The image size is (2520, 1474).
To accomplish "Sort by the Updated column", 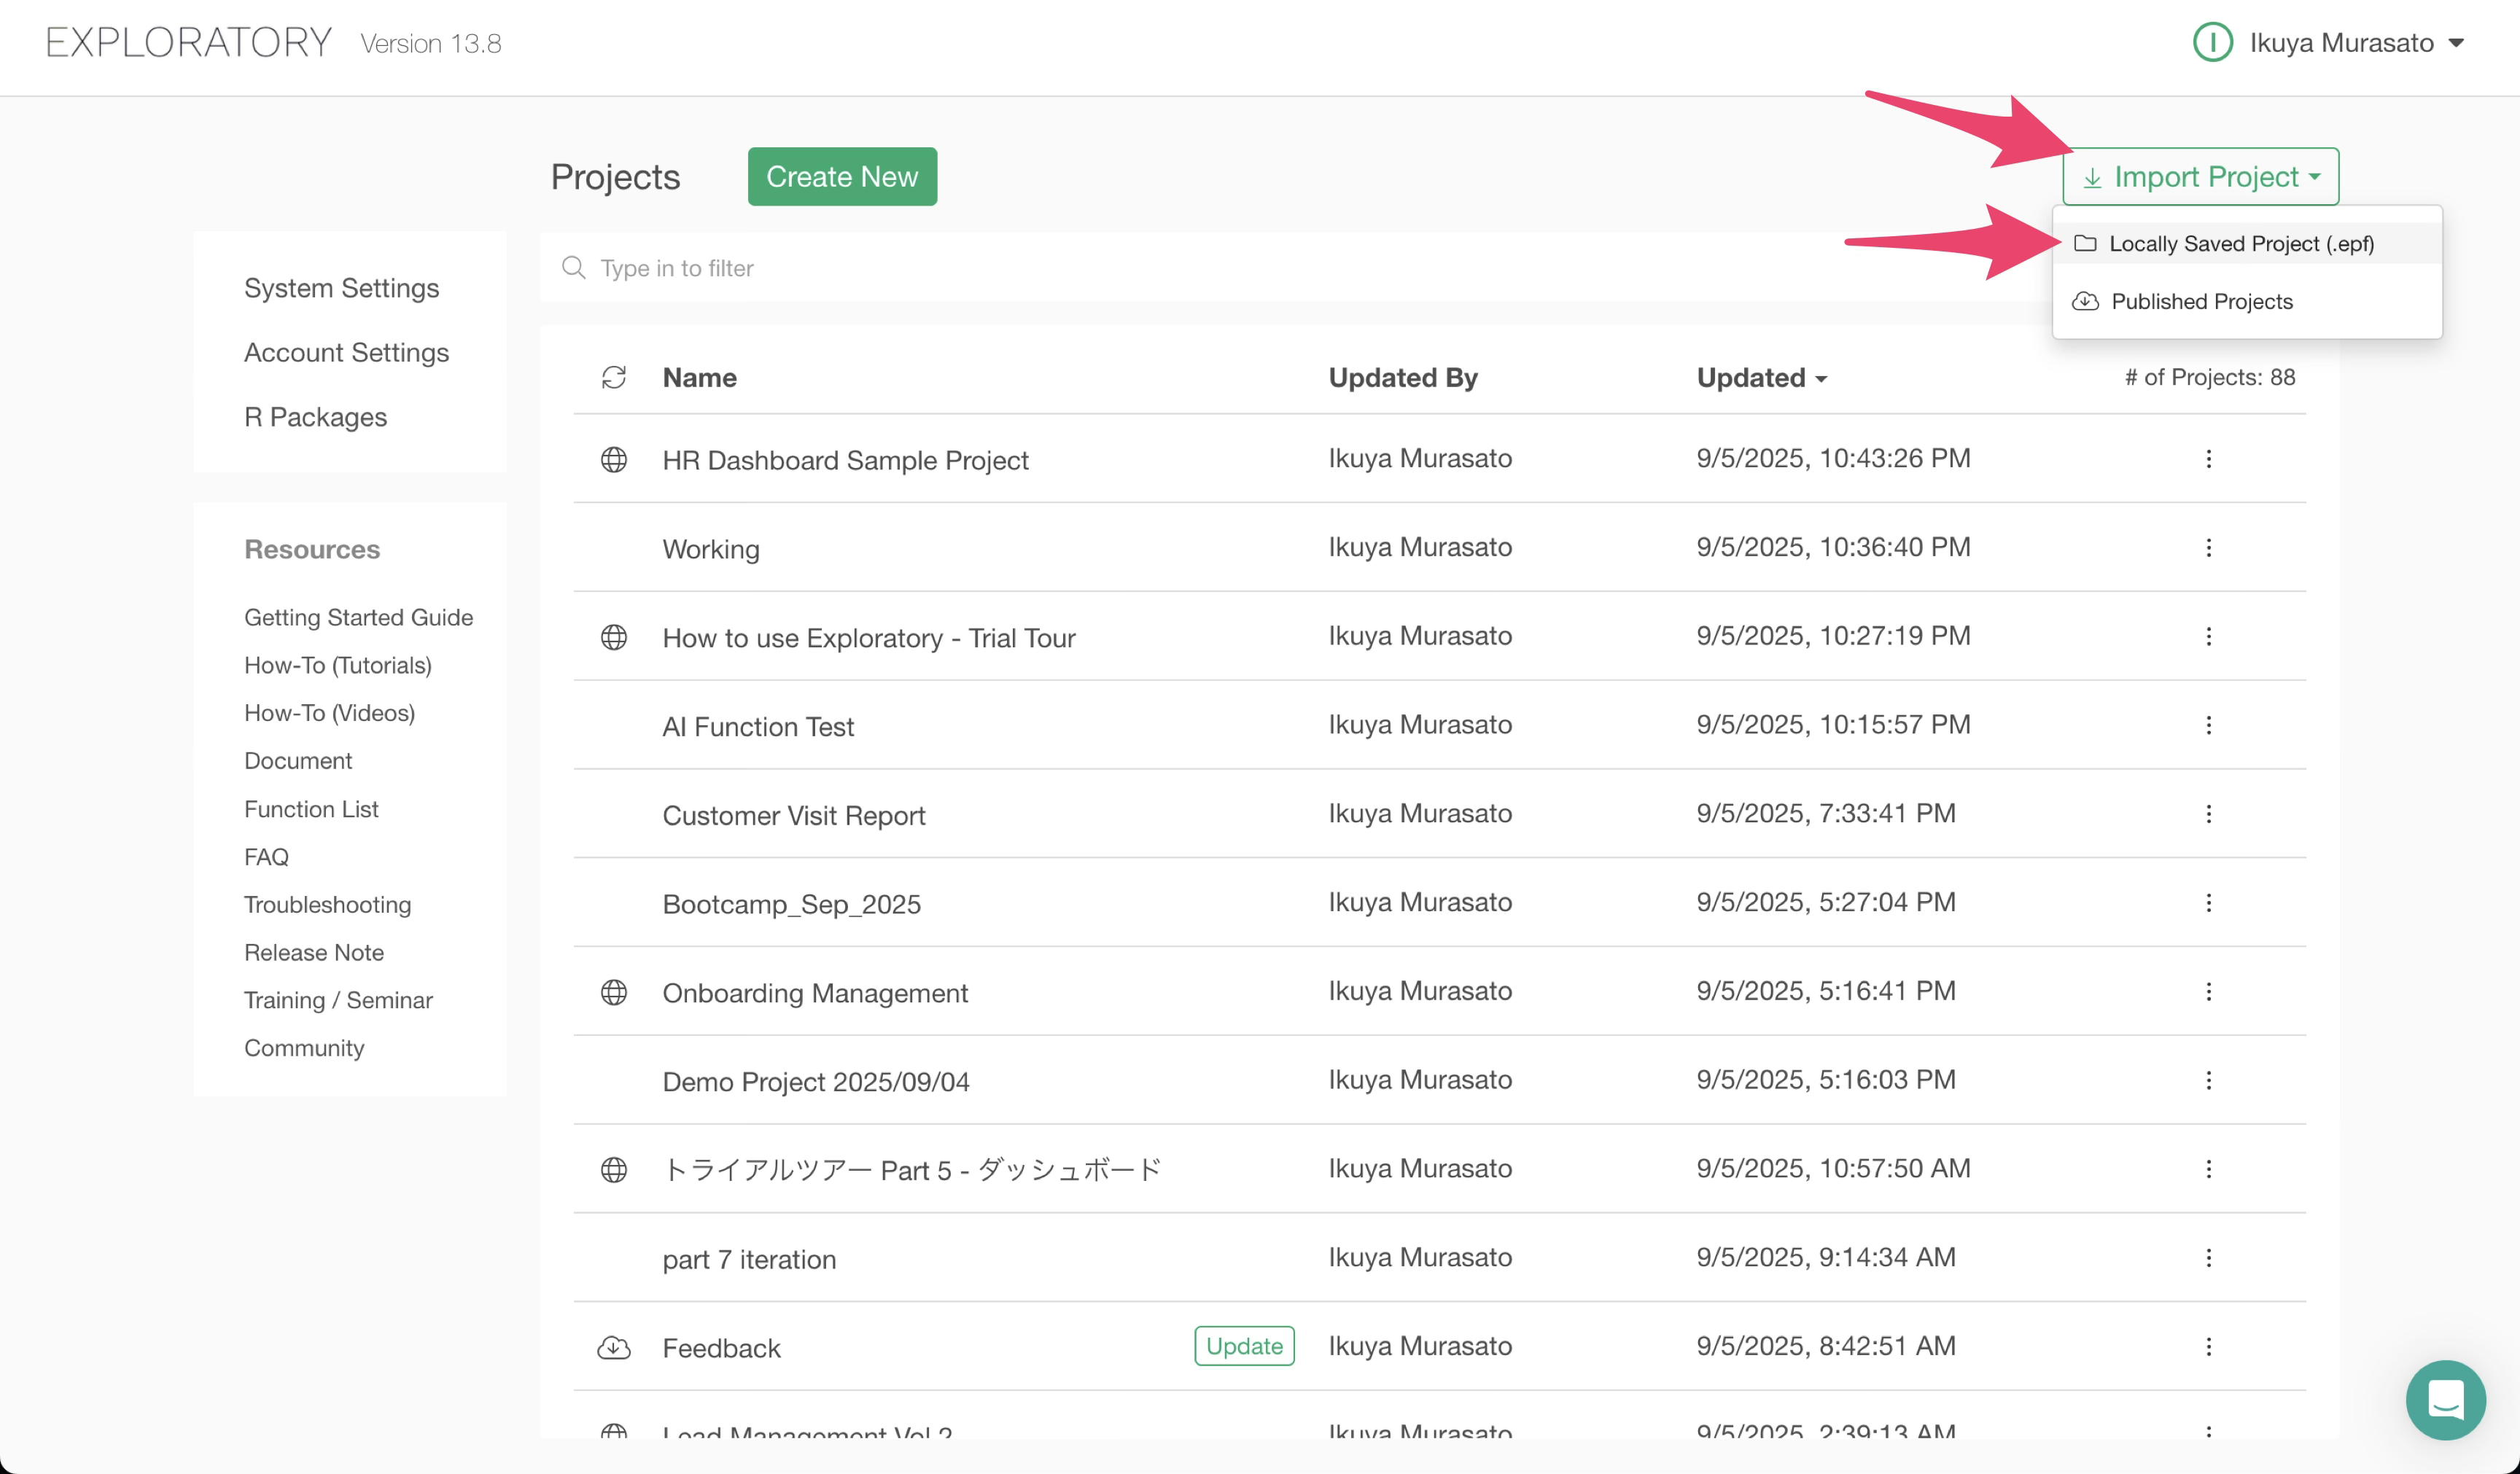I will point(1762,378).
